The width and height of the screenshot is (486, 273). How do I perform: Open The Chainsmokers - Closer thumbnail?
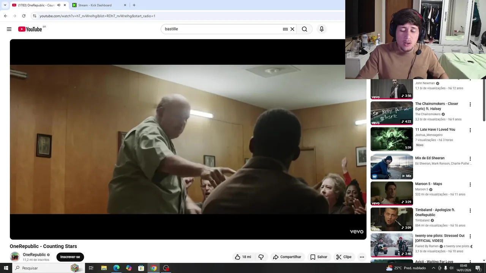[391, 113]
